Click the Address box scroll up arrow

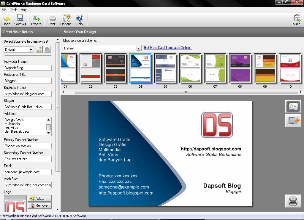pos(48,120)
